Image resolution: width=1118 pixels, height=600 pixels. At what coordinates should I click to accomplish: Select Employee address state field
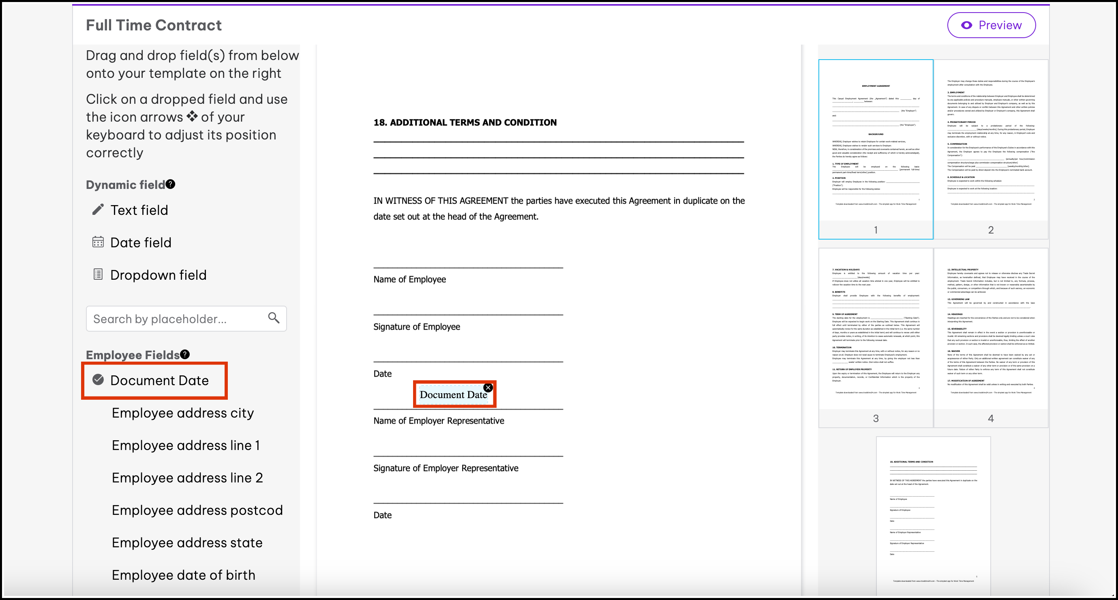(187, 543)
